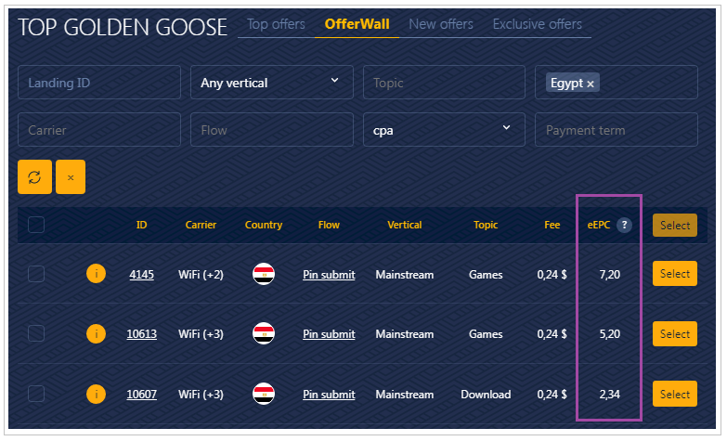Screen dimensions: 727x441
Task: Open offer ID 10613 link
Action: (141, 334)
